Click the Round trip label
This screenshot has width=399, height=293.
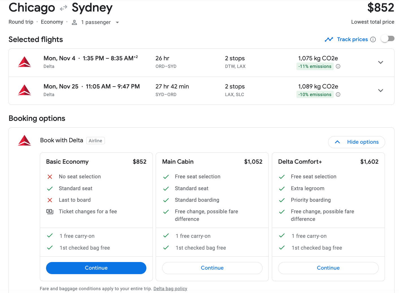click(21, 22)
